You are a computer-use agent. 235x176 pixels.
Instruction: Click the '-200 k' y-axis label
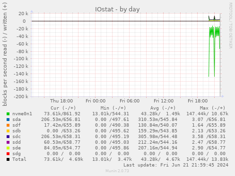[21, 97]
